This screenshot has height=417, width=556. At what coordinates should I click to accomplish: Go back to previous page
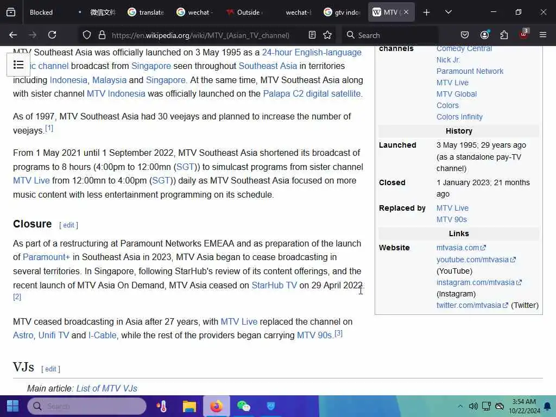[13, 35]
